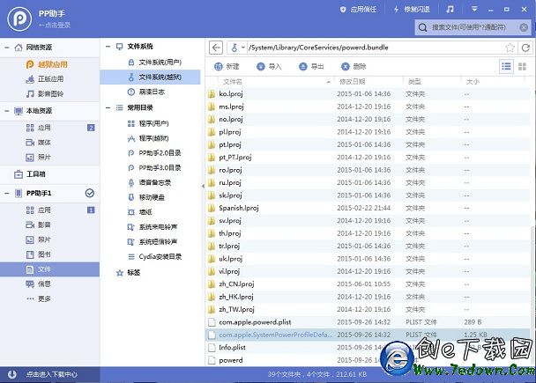
Task: Click the 导入 import button
Action: (269, 67)
